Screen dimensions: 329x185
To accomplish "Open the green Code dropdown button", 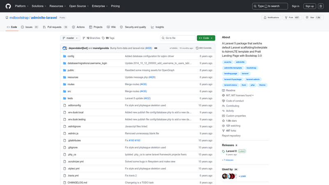I will (206, 38).
